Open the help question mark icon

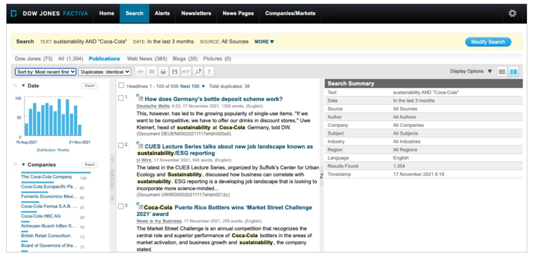(x=208, y=72)
